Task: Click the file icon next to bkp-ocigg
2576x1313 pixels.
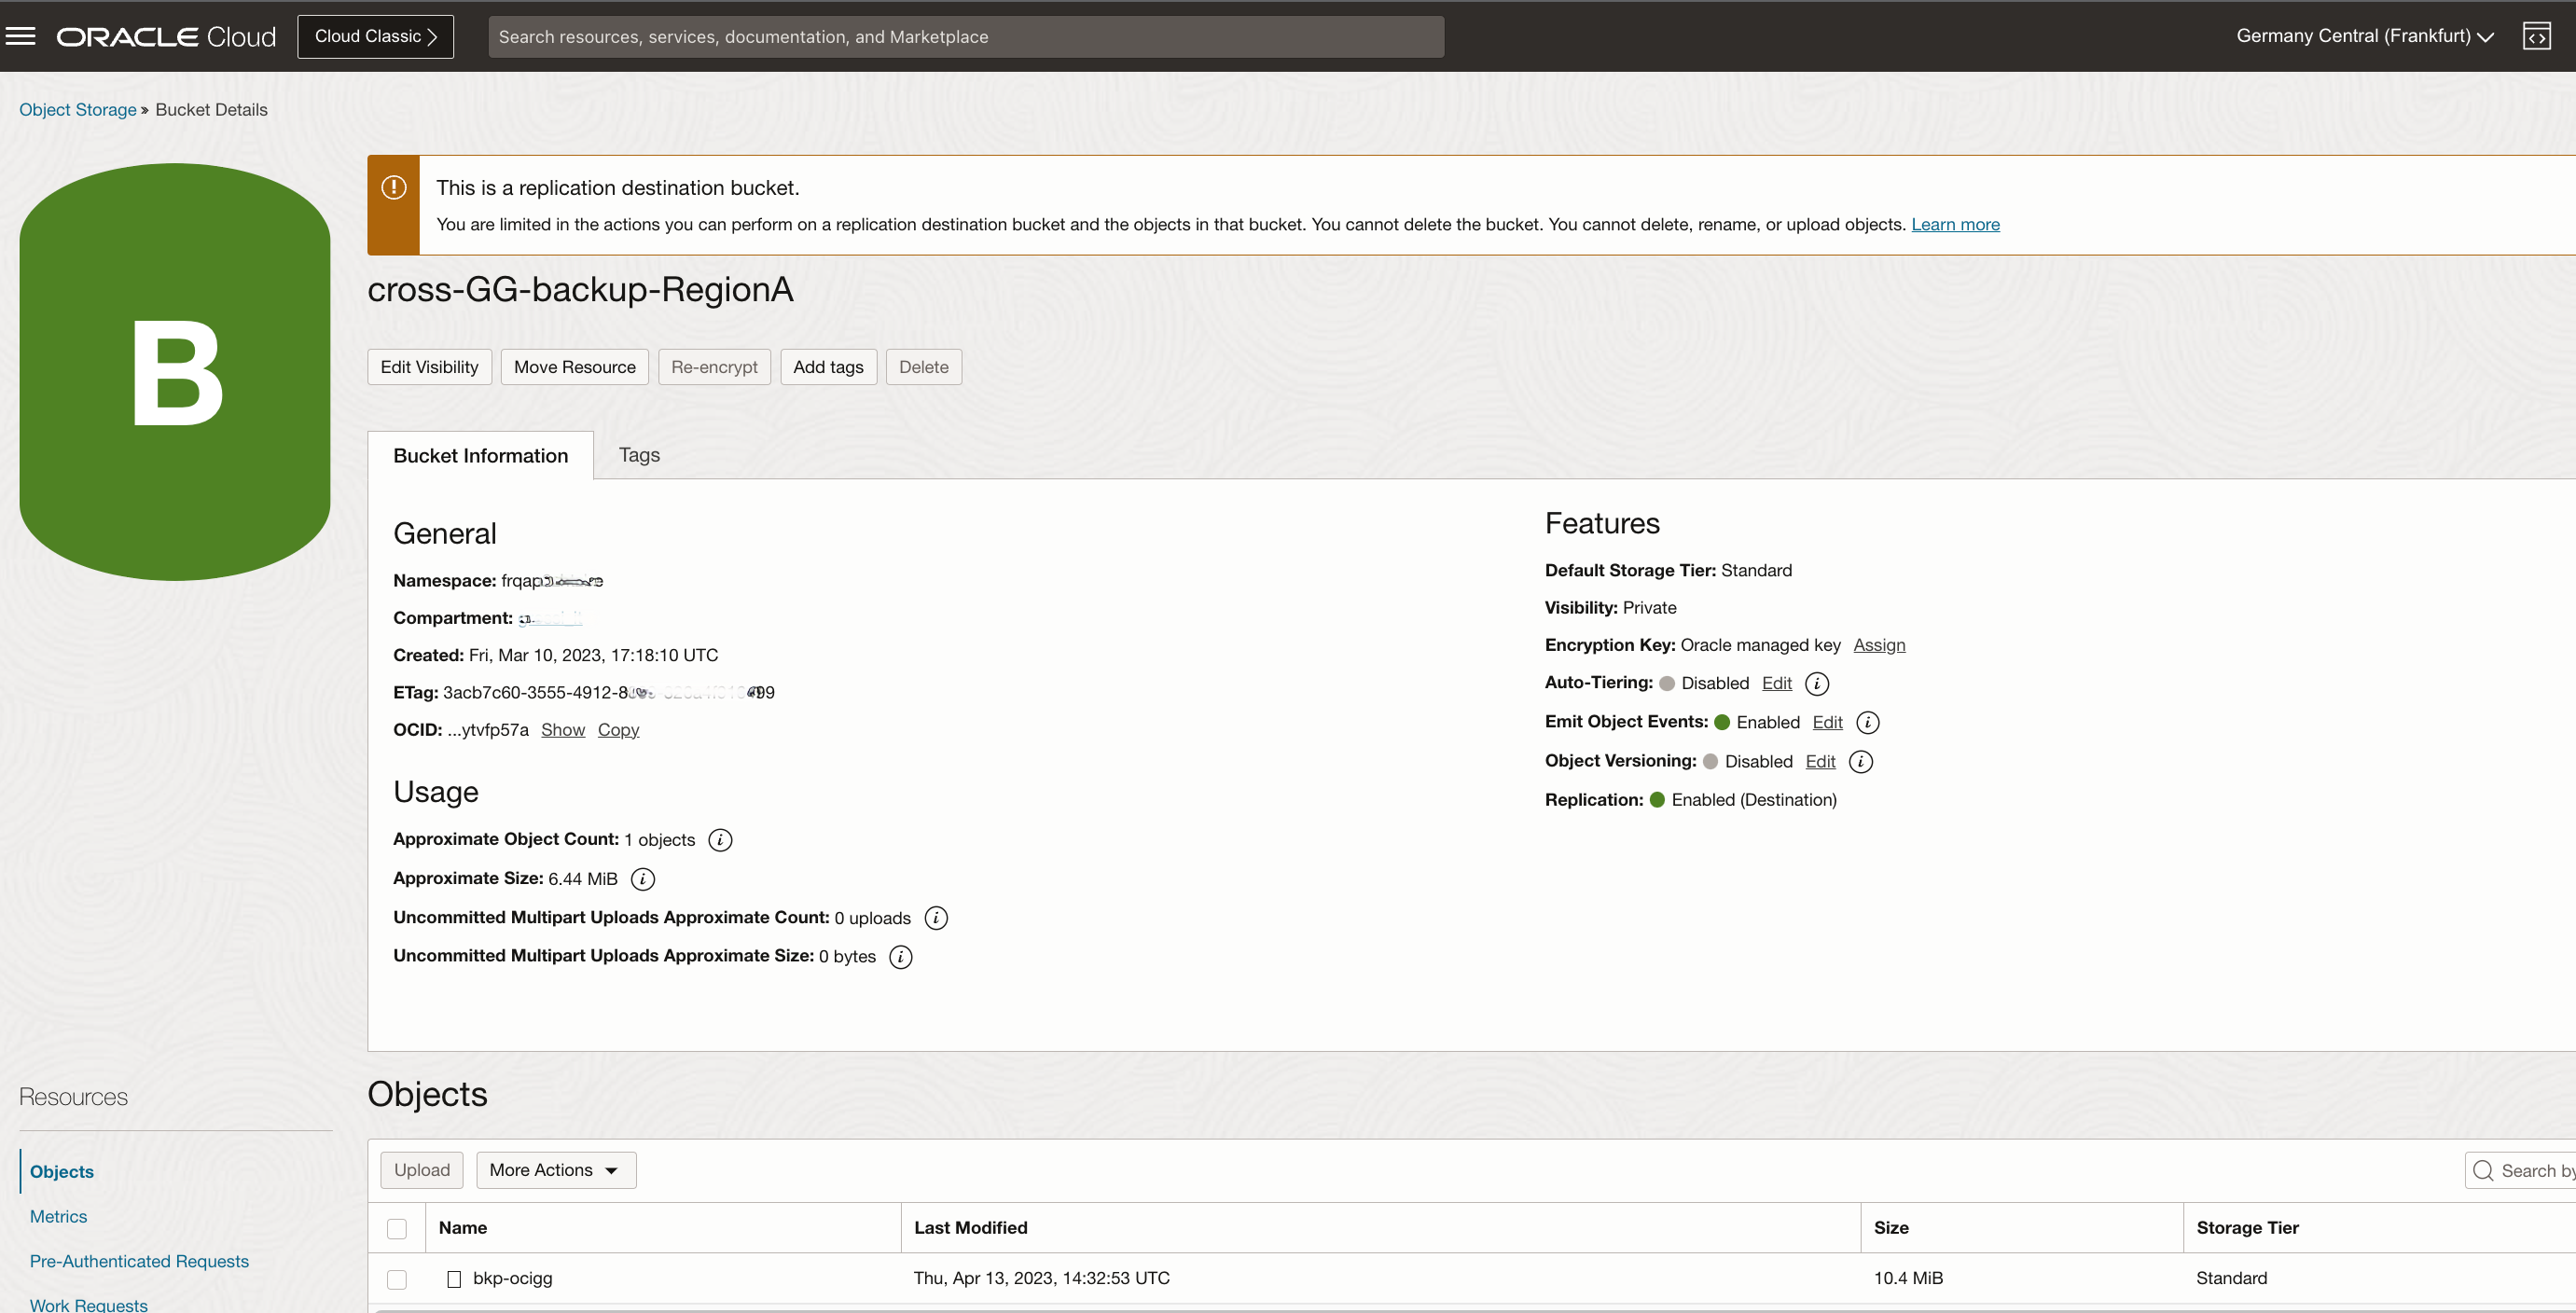Action: click(454, 1278)
